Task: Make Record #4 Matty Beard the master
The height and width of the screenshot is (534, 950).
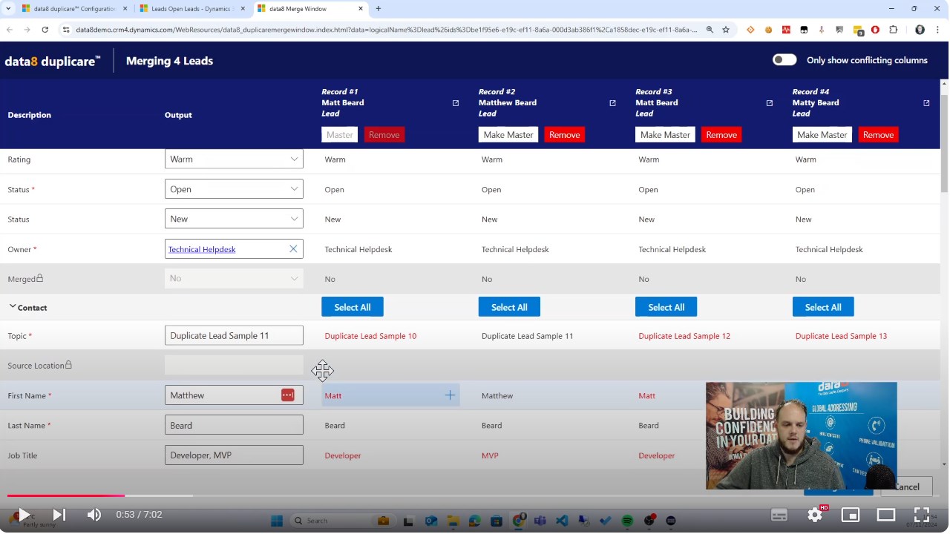Action: point(822,134)
